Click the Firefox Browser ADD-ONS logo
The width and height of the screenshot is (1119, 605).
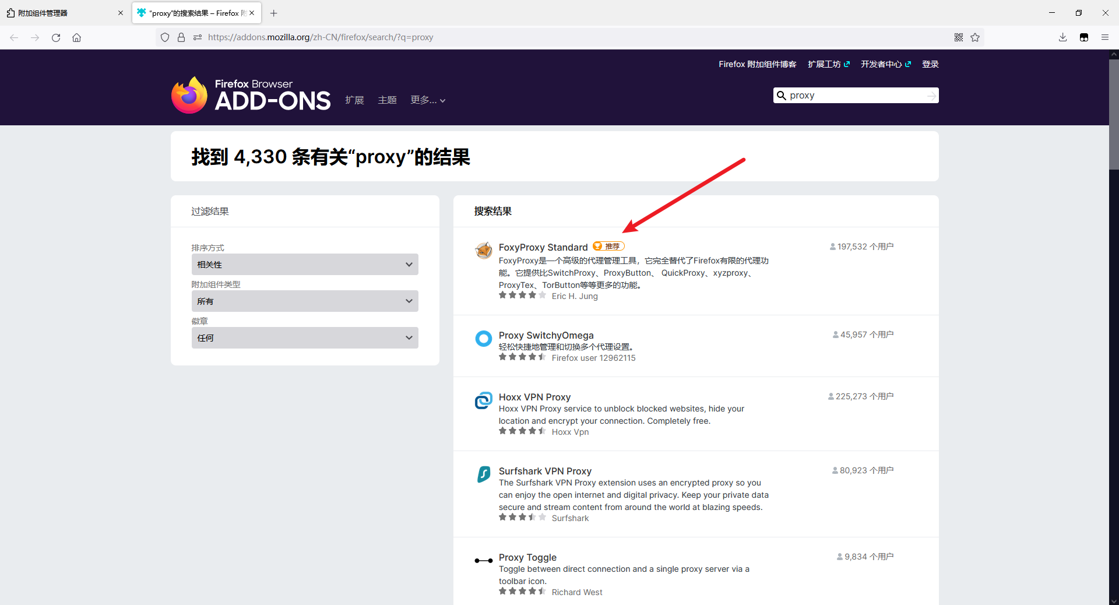tap(251, 95)
